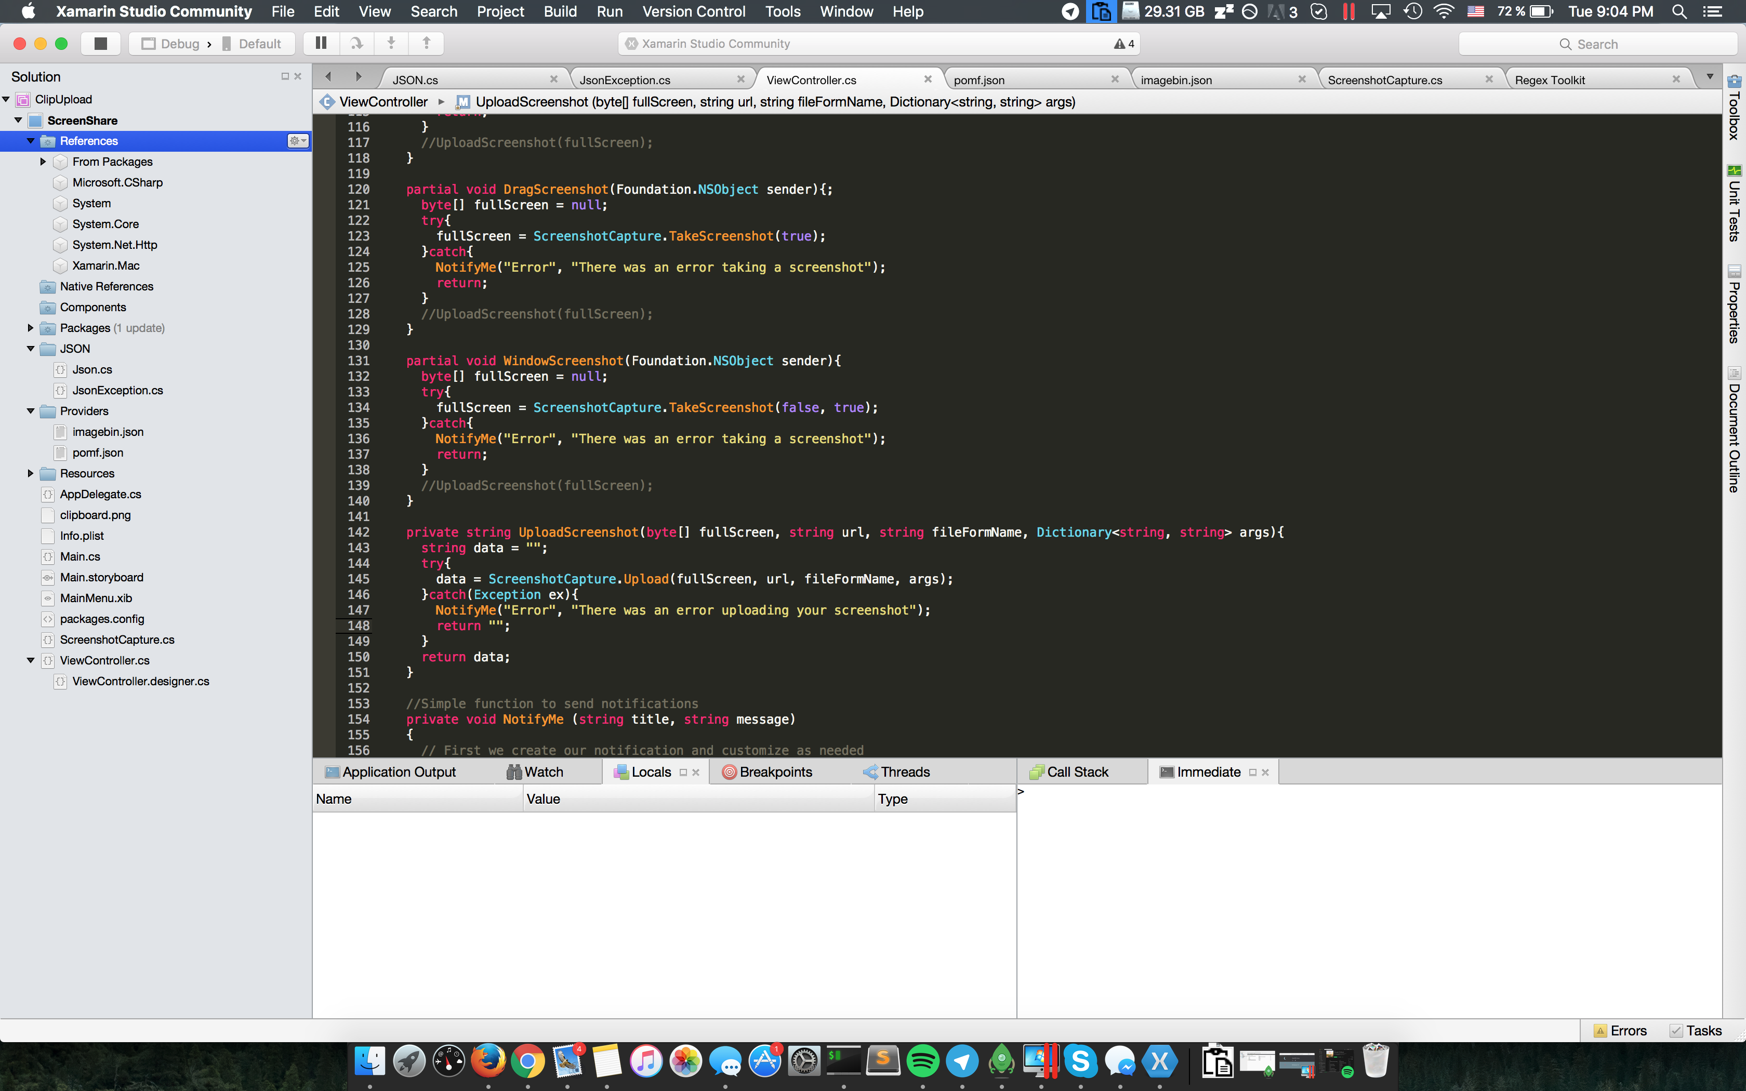Navigate back with the left arrow

pyautogui.click(x=328, y=76)
